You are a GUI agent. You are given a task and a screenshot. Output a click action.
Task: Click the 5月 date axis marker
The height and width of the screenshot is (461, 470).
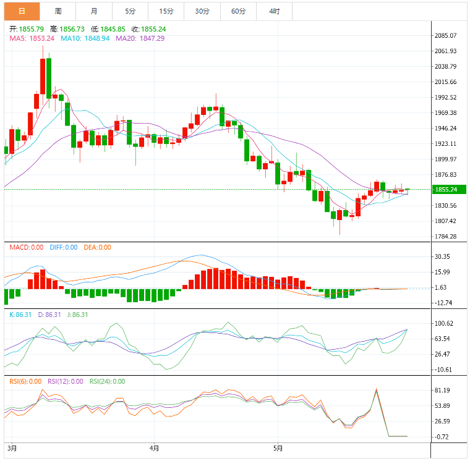[x=278, y=449]
